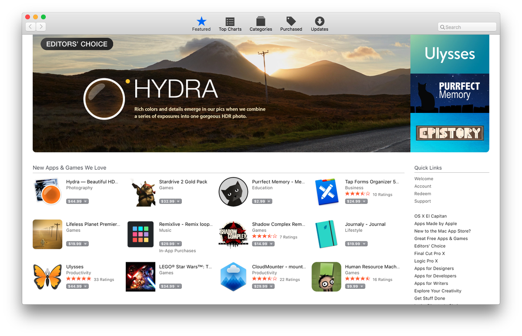
Task: Open the Epistory banner tile
Action: [450, 132]
